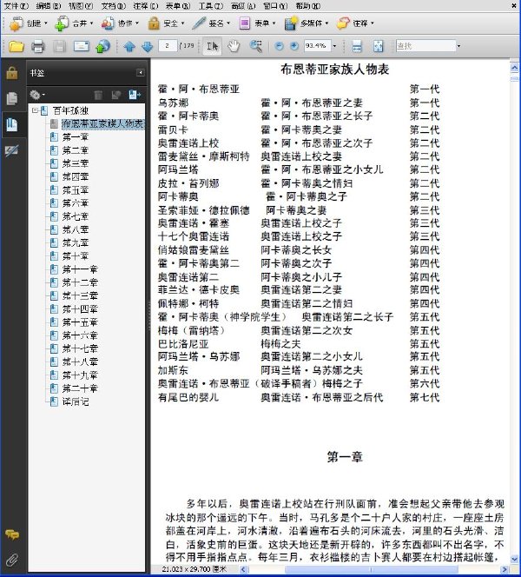This screenshot has width=521, height=577.
Task: Open the 视图 menu
Action: 81,6
